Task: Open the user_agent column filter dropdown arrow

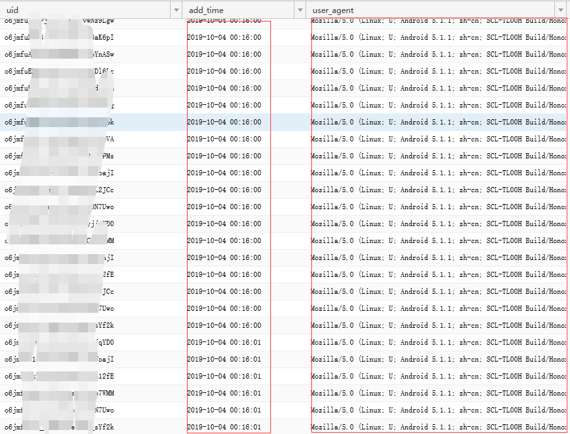Action: pyautogui.click(x=560, y=10)
